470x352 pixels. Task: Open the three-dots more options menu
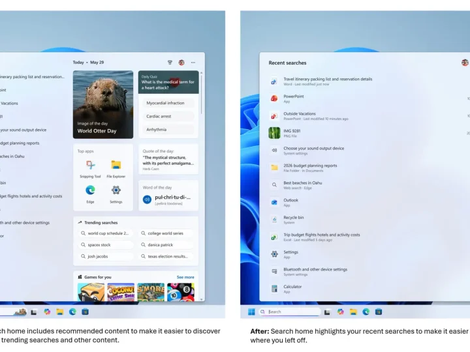tap(193, 63)
